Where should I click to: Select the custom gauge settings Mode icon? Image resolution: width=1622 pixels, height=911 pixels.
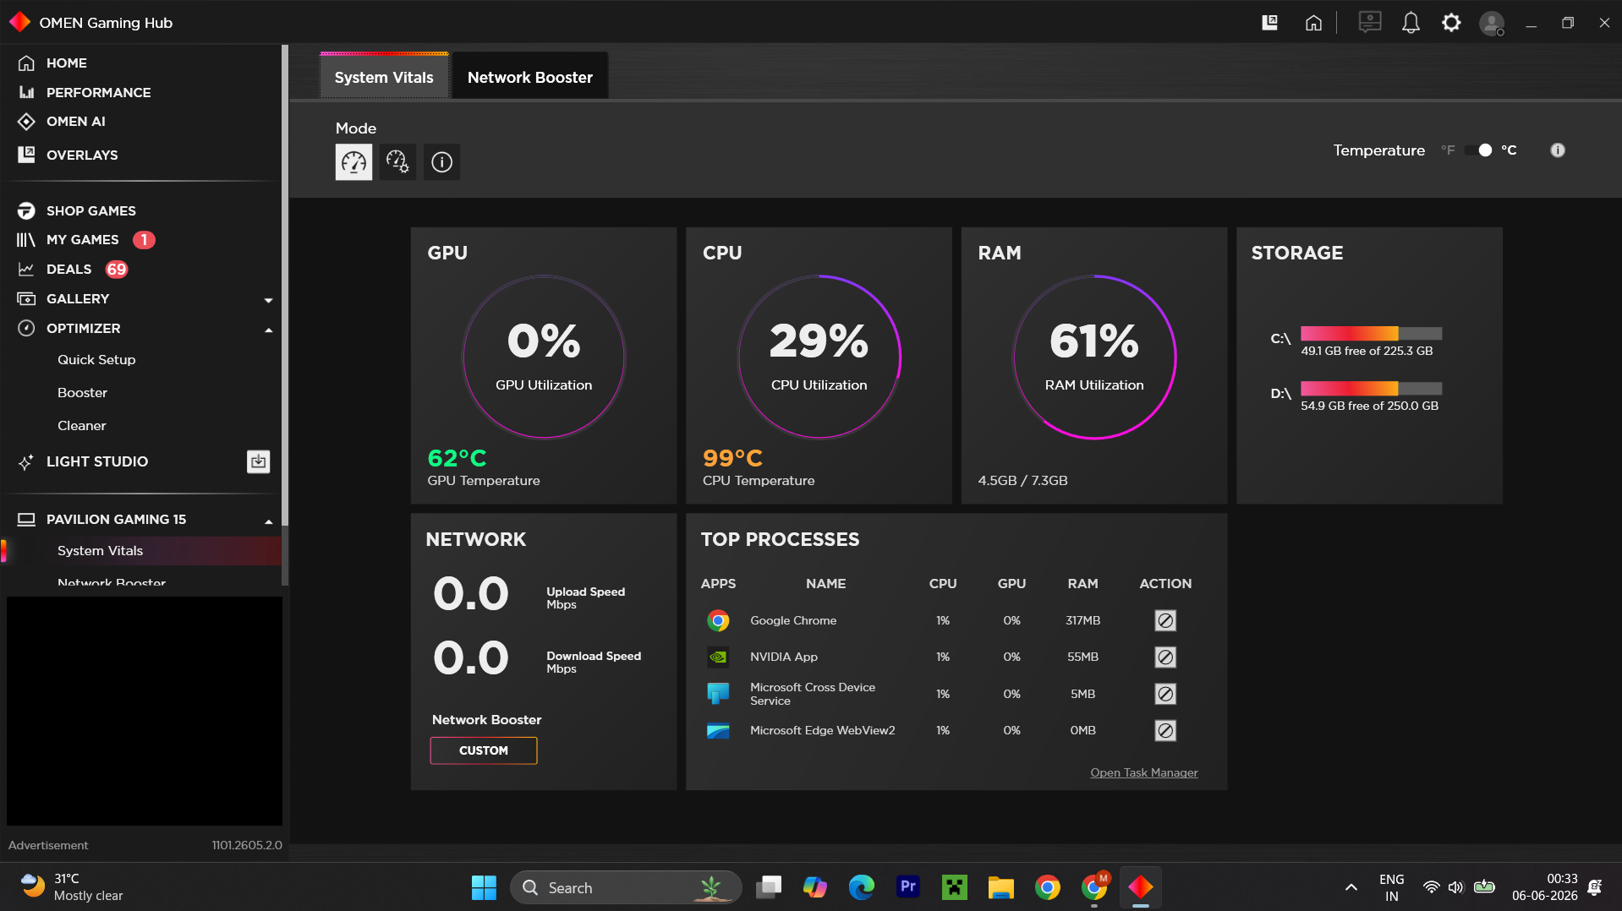pyautogui.click(x=397, y=161)
